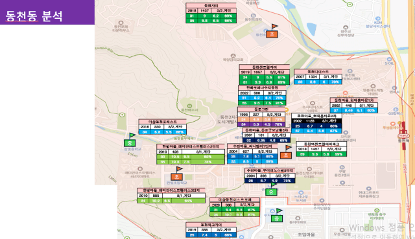Click the 동아아파트 marker
Screen dimensions: 415x239
click(x=298, y=218)
